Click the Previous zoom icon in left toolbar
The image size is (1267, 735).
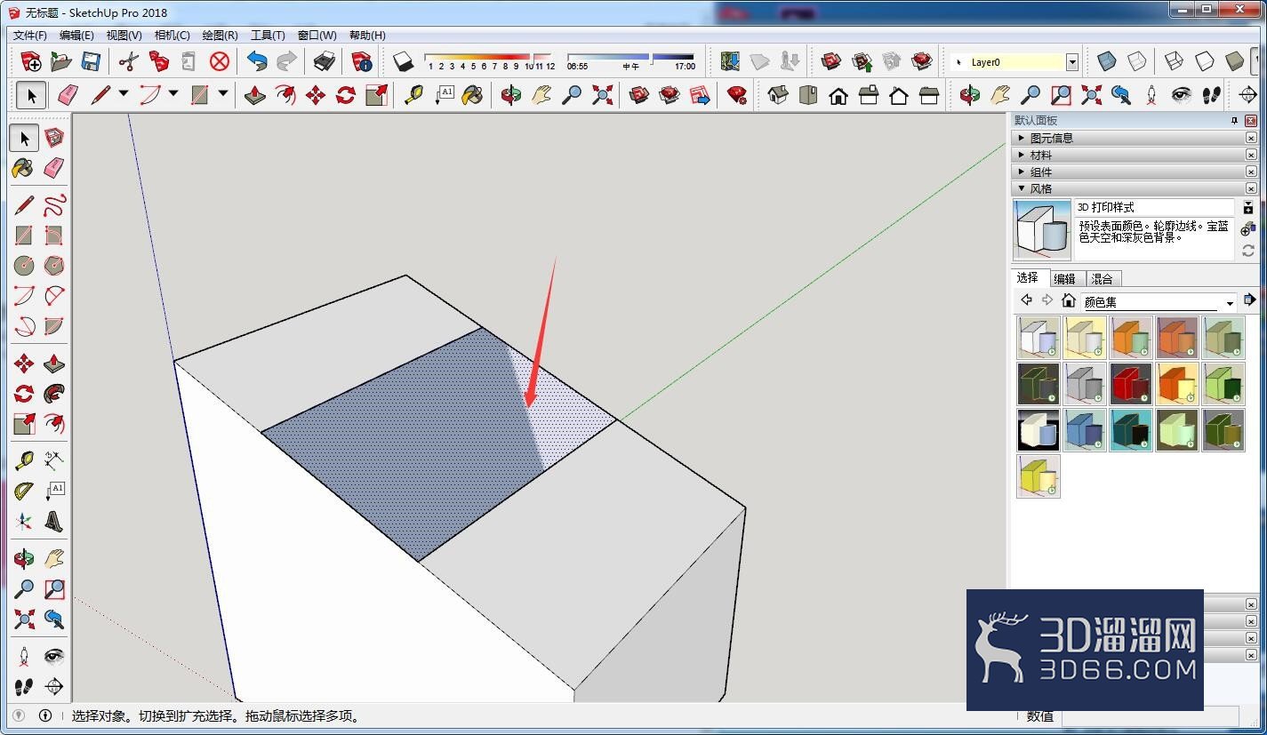pos(54,618)
